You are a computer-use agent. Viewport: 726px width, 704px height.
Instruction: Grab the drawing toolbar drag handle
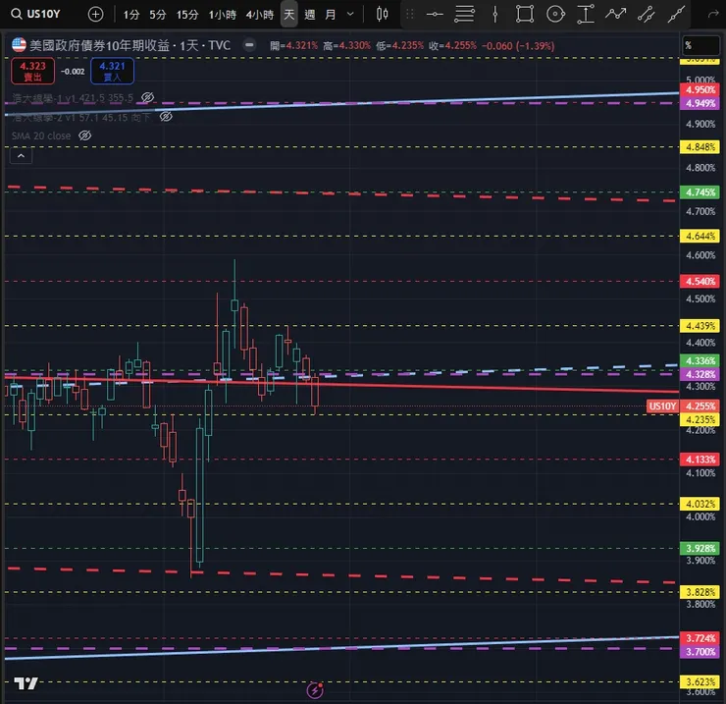click(410, 15)
